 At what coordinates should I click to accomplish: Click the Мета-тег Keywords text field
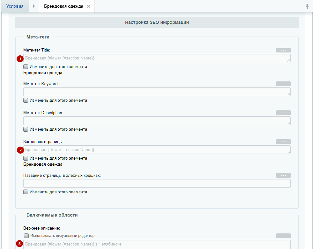(156, 92)
